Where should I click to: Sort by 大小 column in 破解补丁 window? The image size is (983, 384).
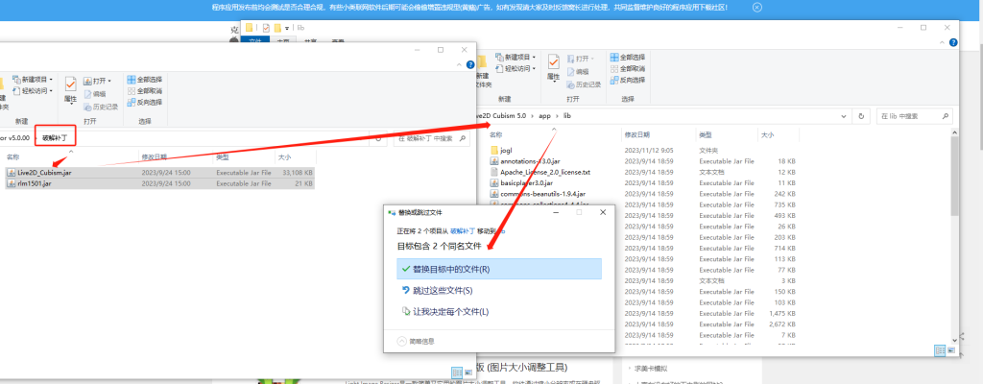coord(284,156)
